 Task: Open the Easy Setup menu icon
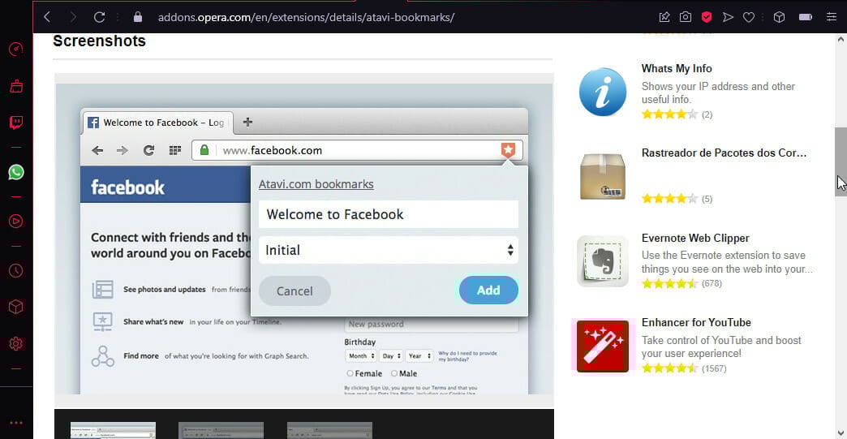coord(832,17)
